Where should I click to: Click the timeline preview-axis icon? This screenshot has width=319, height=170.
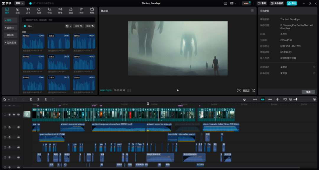point(277,99)
